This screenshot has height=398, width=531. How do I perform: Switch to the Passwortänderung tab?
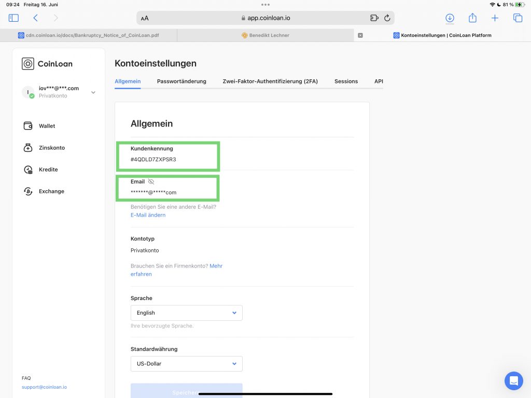(181, 81)
